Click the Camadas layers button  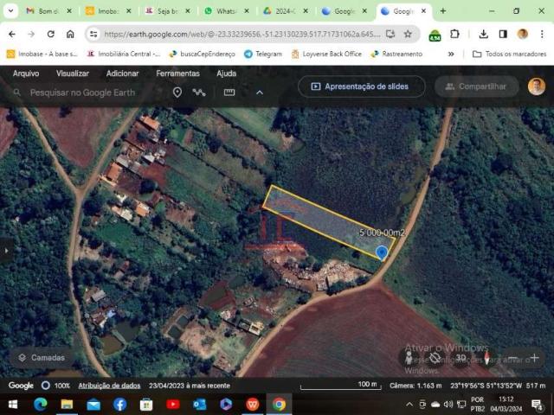(x=41, y=357)
